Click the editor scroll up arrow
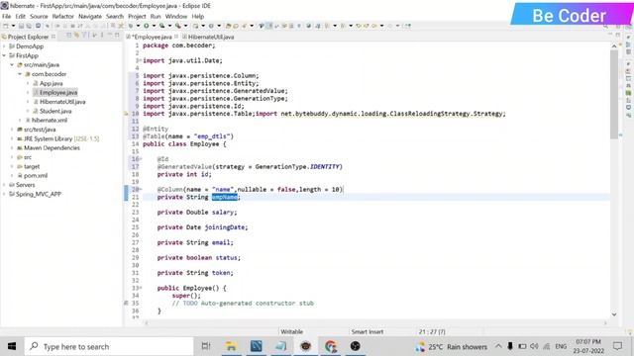Screen dimensions: 634x356 pos(614,46)
